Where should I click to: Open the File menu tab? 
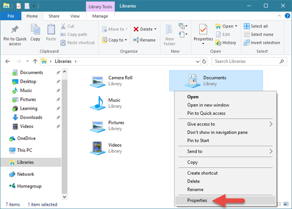tap(11, 16)
